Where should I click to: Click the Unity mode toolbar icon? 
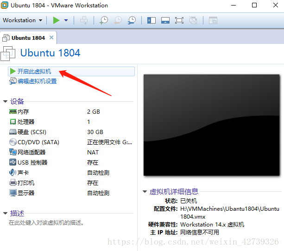[x=193, y=20]
